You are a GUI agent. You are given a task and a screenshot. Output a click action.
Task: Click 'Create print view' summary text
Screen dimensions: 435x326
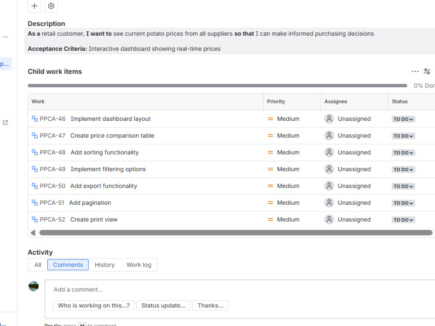coord(94,220)
